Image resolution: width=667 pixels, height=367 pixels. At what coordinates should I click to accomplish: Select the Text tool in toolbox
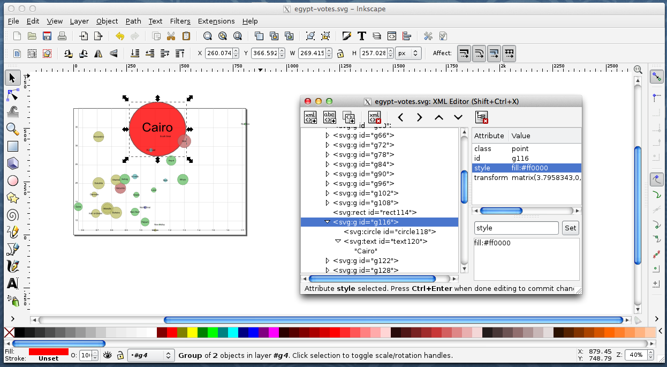coord(12,283)
